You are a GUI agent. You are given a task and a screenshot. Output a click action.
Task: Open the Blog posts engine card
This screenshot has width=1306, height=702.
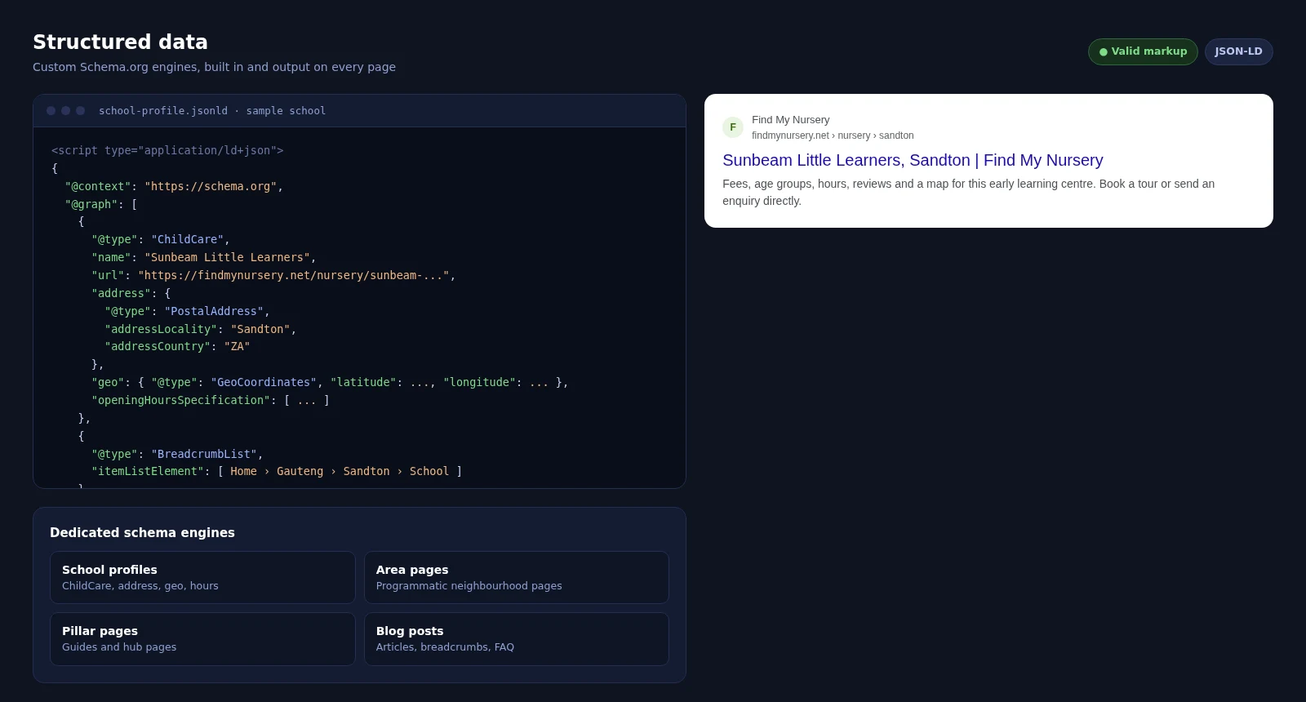click(x=517, y=639)
